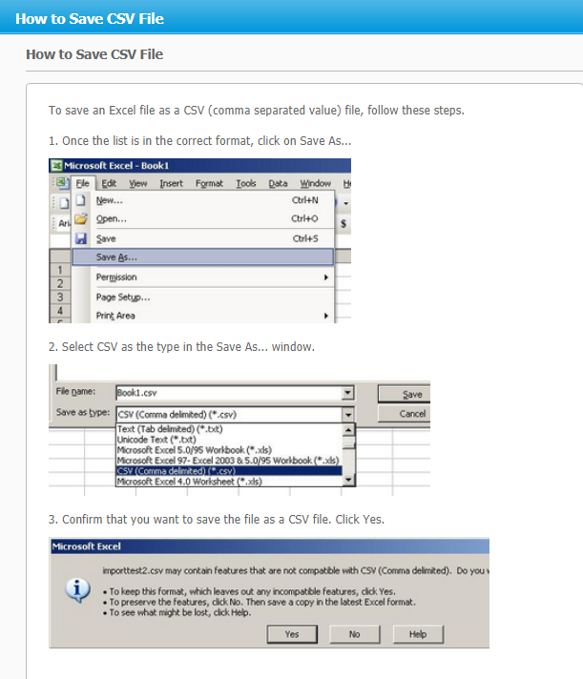Click the currency dollar toolbar icon
The height and width of the screenshot is (679, 583).
click(x=344, y=223)
